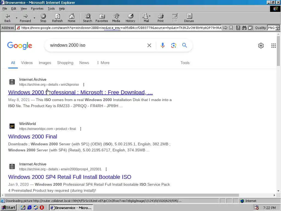Click the horizontal scrollbar thumb
281x211 pixels.
pos(122,195)
